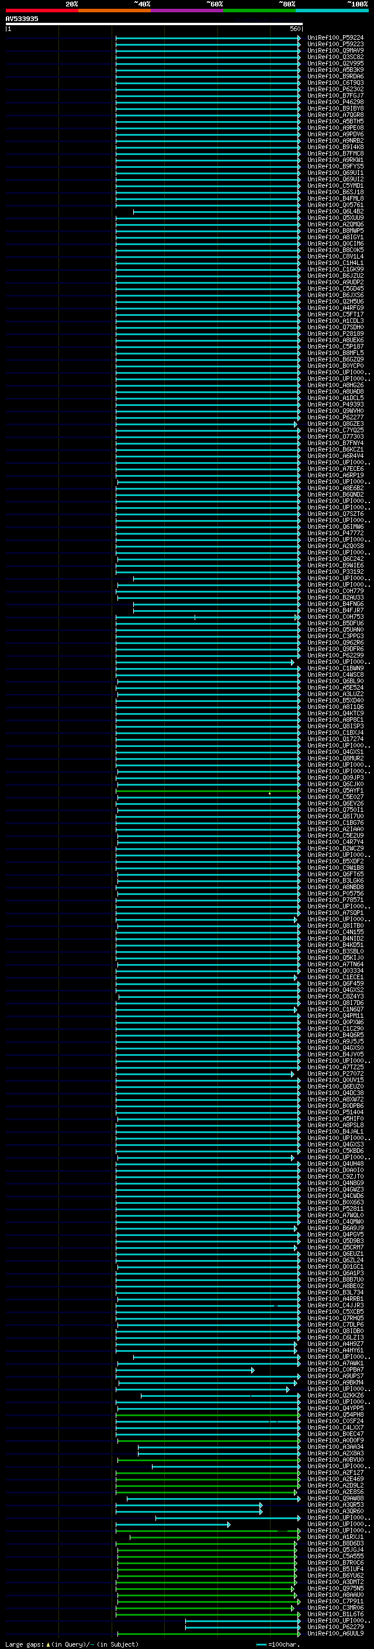Click the Large gaps legend text

point(72,1644)
